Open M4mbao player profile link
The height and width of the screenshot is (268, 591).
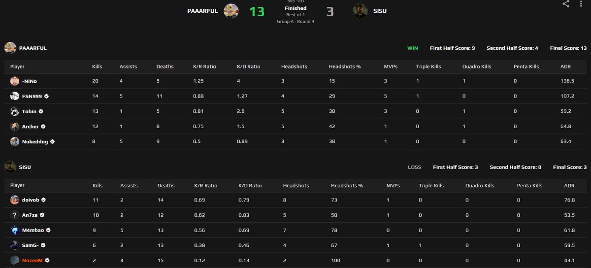click(x=33, y=230)
